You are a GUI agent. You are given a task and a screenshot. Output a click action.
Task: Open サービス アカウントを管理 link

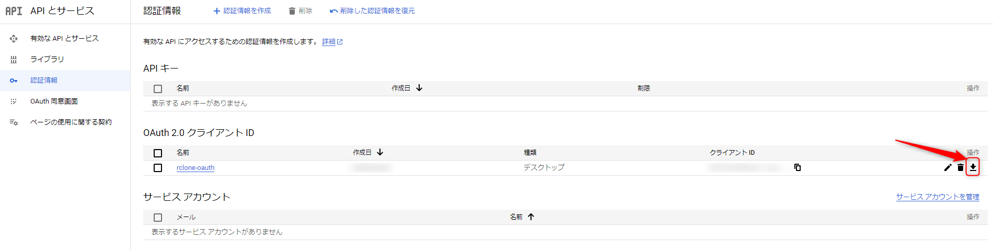click(938, 197)
